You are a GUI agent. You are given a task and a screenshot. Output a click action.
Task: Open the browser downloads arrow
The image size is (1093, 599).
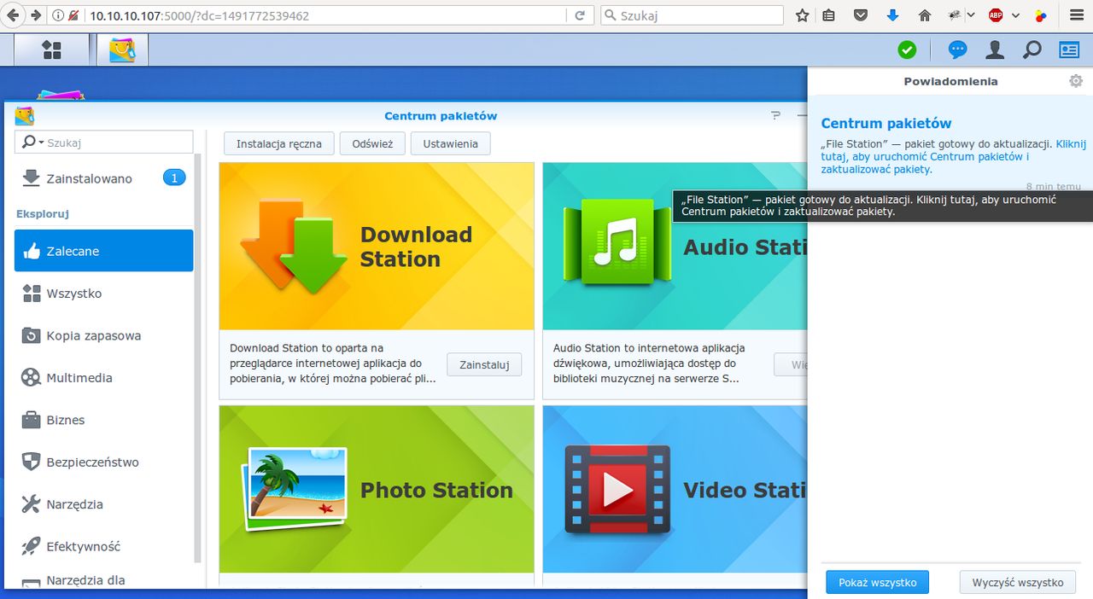(x=892, y=15)
